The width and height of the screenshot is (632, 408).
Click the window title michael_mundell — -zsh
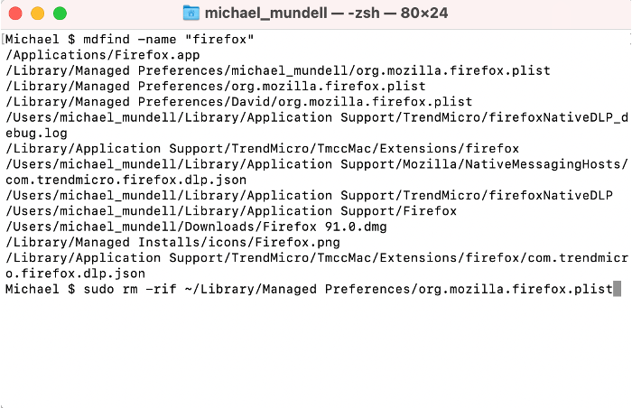[327, 13]
